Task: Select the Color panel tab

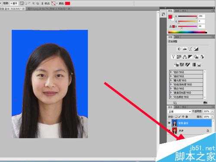Action: (170, 11)
